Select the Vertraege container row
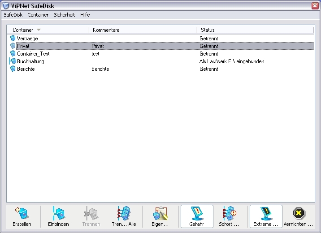 pos(27,39)
